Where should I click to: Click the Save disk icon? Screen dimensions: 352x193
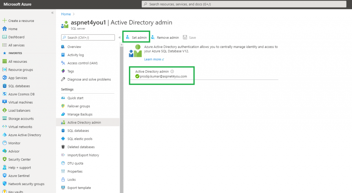pyautogui.click(x=185, y=37)
